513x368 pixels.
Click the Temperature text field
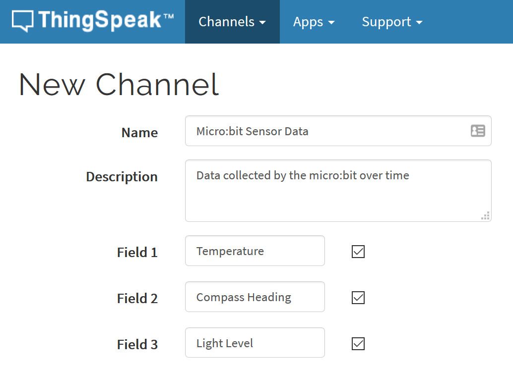[255, 251]
